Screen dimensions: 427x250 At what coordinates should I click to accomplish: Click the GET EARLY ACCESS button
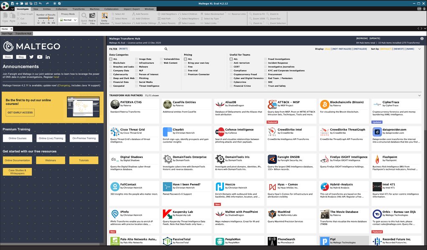click(x=20, y=112)
